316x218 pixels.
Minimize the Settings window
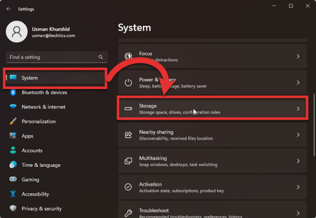pyautogui.click(x=274, y=6)
